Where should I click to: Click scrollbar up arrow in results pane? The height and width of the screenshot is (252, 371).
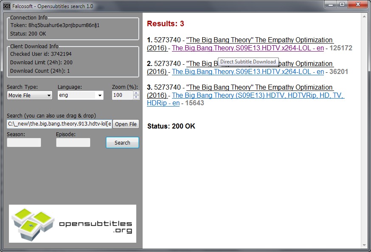coord(364,16)
